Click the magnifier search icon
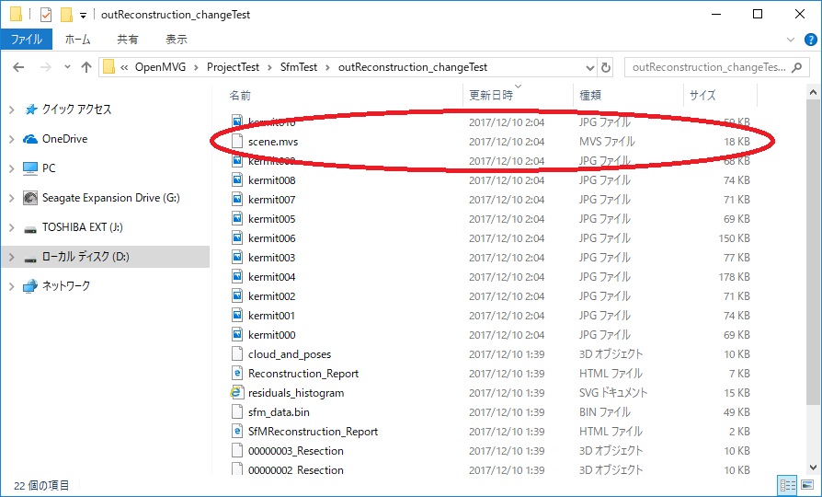The image size is (822, 497). pos(797,67)
